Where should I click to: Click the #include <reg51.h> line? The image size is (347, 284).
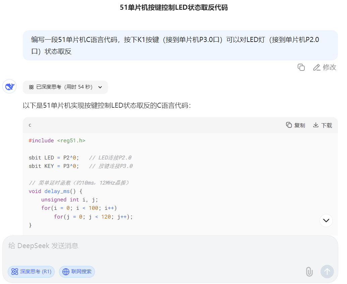pos(57,141)
